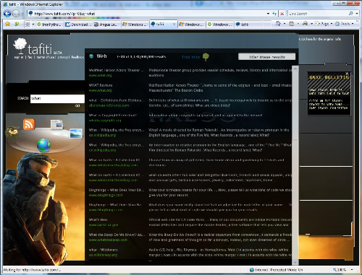362x275 pixels.
Task: Switch to the Angus Lo... tab
Action: tap(106, 25)
